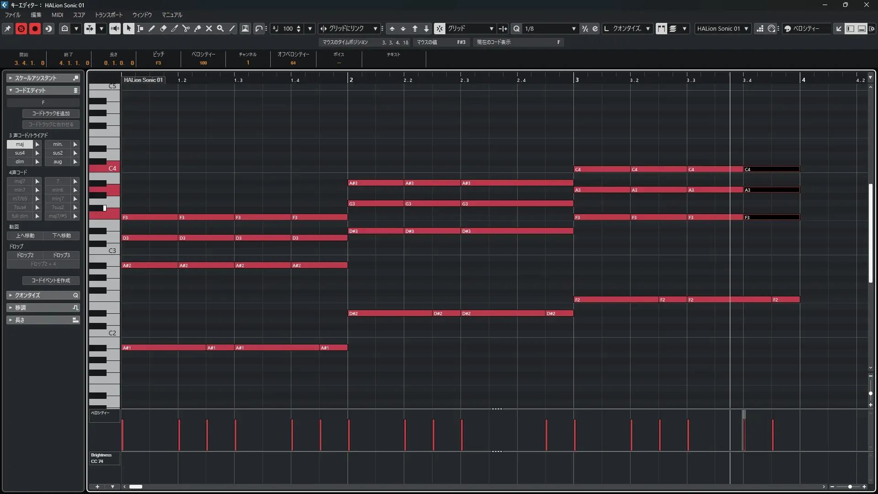
Task: Toggle the Solo editor button
Action: 21,28
